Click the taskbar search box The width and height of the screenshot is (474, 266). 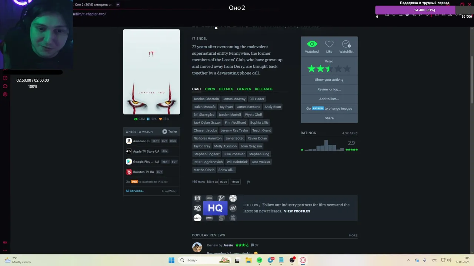click(x=204, y=260)
